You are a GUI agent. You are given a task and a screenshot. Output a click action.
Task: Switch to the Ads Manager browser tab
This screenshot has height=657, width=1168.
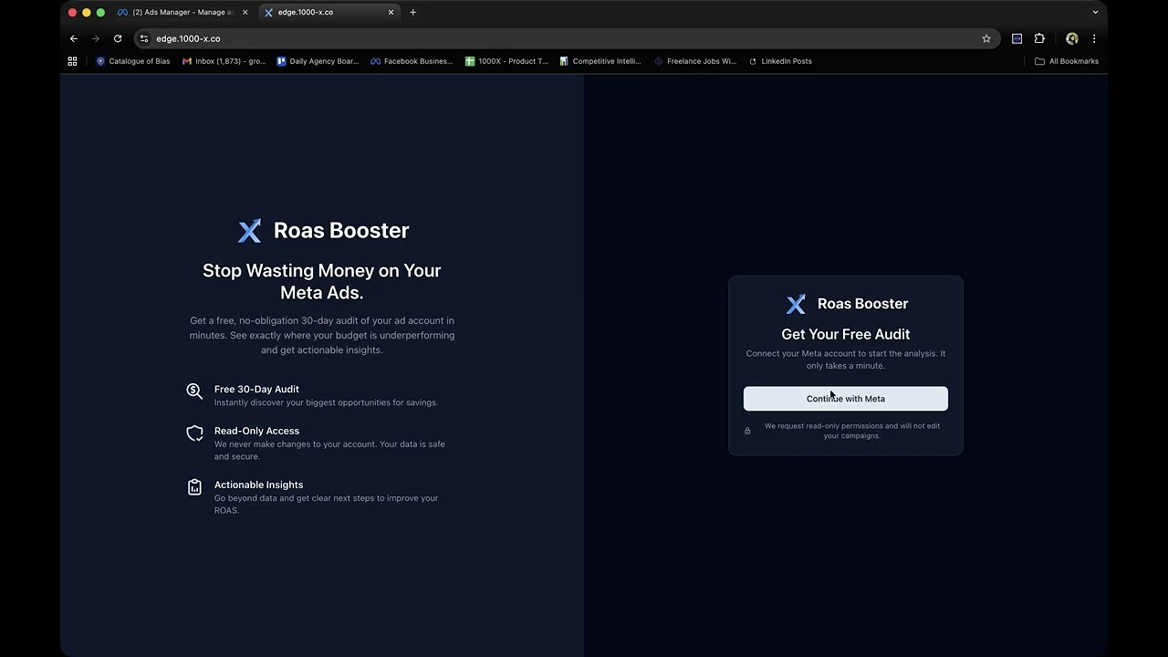[182, 13]
